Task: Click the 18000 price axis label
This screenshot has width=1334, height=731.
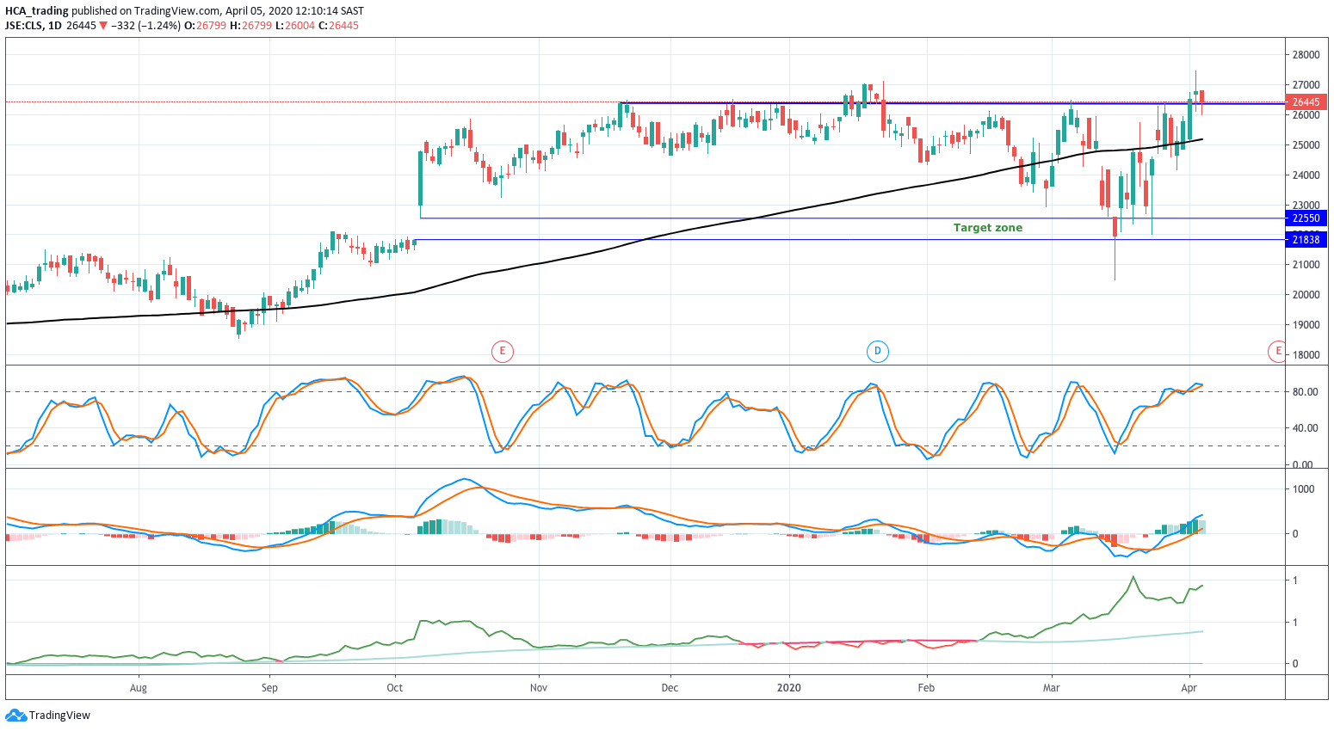Action: click(x=1306, y=355)
